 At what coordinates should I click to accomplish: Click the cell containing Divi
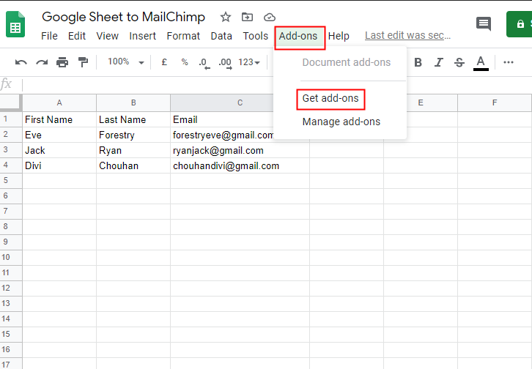point(59,165)
